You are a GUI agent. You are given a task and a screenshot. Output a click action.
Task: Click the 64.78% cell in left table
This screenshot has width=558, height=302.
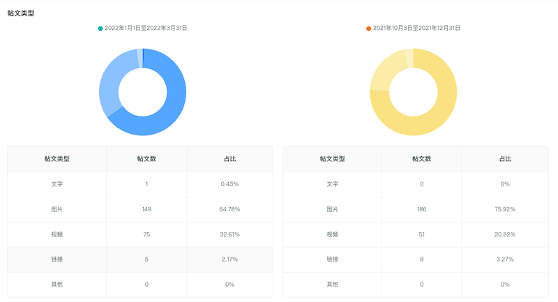pos(229,209)
